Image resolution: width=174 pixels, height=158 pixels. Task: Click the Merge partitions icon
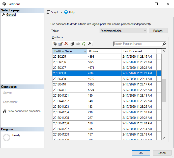(78, 44)
